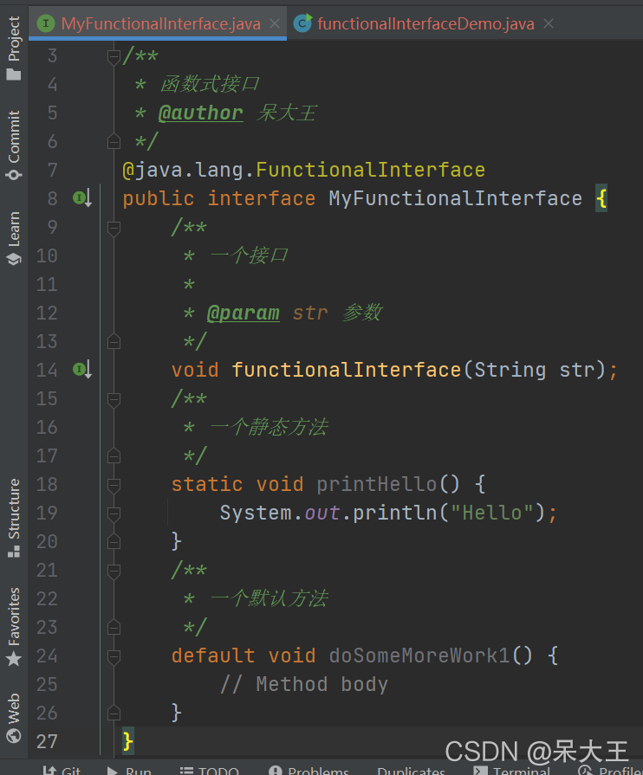The width and height of the screenshot is (643, 775).
Task: Click line number 7 in the gutter
Action: (53, 171)
